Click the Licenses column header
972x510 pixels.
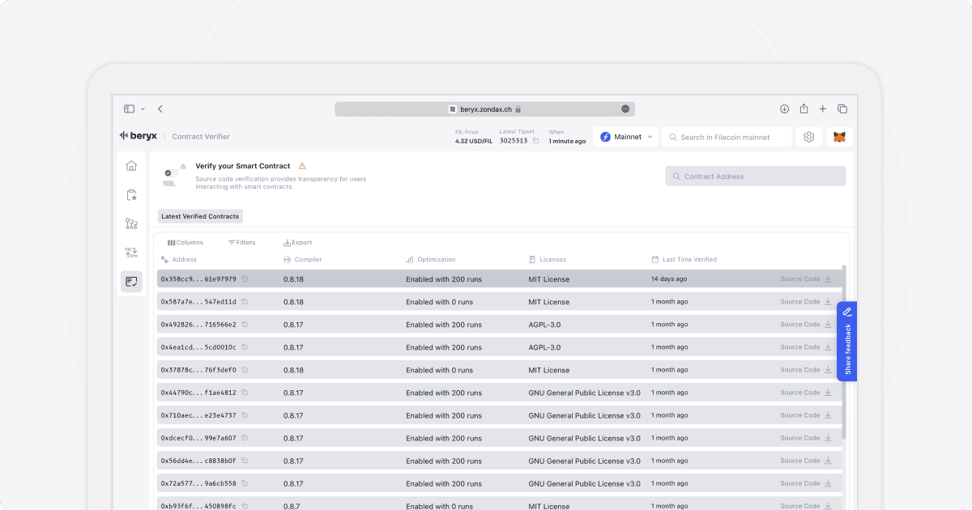[x=548, y=260]
